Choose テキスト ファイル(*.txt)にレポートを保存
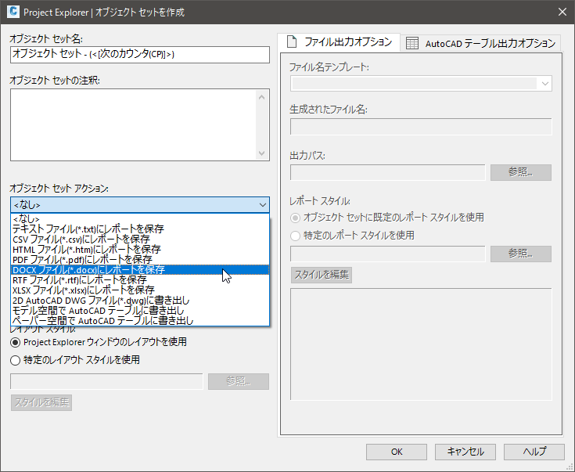575x472 pixels. click(x=140, y=229)
